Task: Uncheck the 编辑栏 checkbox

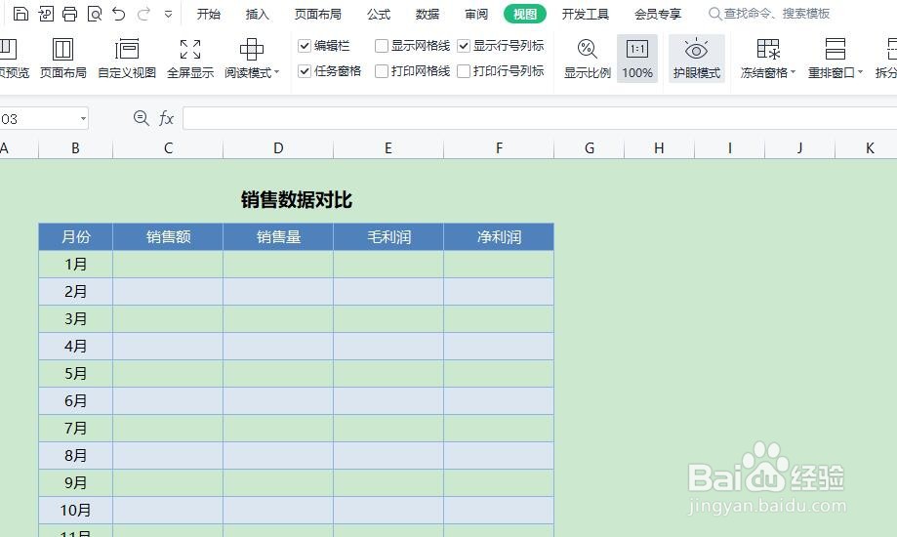Action: (x=305, y=46)
